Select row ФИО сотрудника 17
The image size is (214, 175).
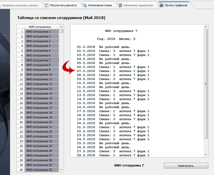[x=41, y=108]
